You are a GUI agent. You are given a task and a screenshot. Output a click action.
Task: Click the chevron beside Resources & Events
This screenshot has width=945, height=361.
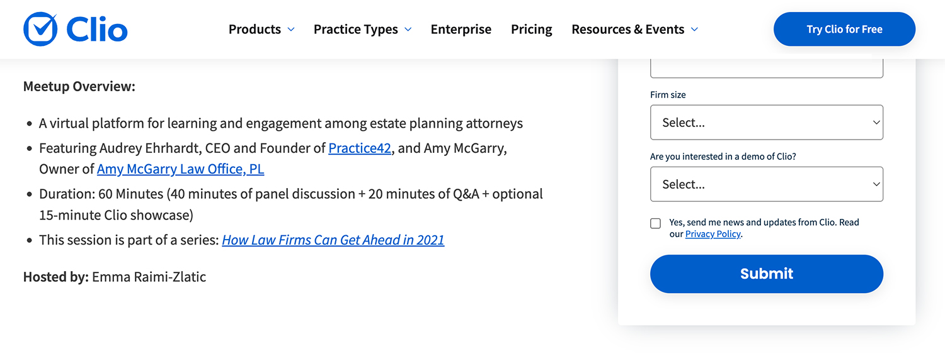point(695,30)
